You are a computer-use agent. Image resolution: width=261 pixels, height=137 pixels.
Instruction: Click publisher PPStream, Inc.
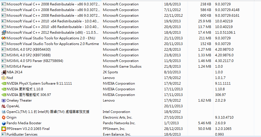click(x=114, y=129)
